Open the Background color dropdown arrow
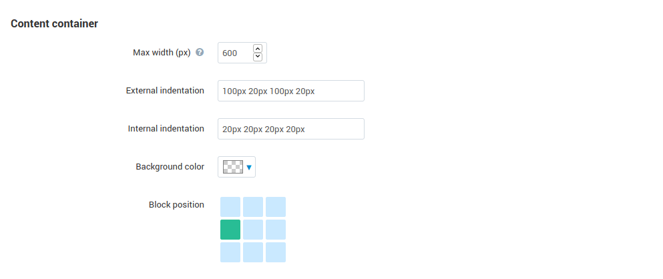The image size is (663, 279). pyautogui.click(x=249, y=168)
